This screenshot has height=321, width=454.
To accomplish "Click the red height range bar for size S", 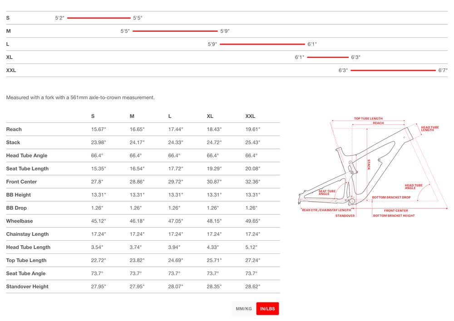I will [99, 18].
